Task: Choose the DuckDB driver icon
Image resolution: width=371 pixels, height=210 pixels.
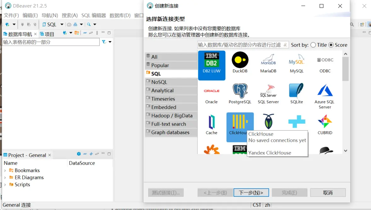Action: point(240,62)
